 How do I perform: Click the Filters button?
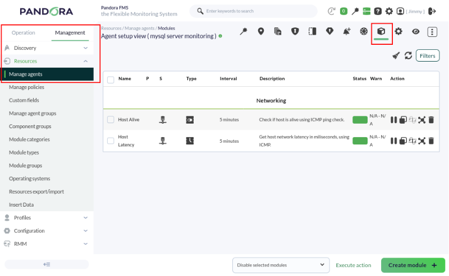click(x=427, y=56)
